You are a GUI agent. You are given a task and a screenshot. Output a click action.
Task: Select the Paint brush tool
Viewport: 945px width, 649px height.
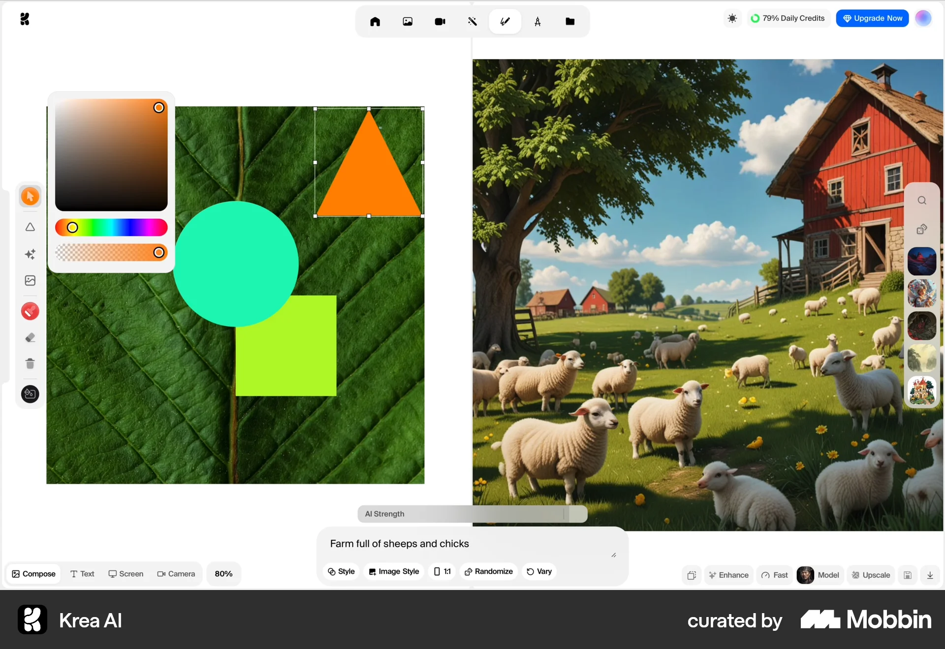[x=30, y=311]
